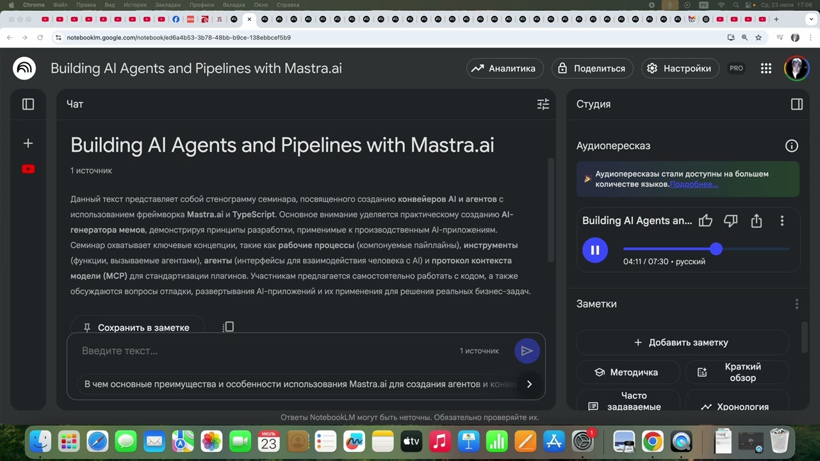Screen dimensions: 820x461
Task: Pause the audio overview playback
Action: (x=595, y=250)
